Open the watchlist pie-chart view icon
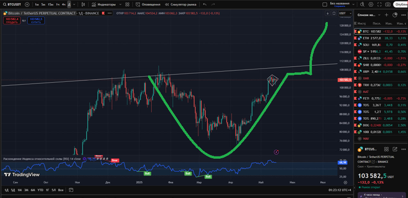 point(395,15)
